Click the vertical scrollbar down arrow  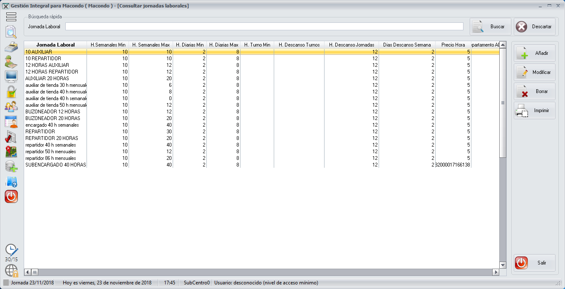[503, 265]
